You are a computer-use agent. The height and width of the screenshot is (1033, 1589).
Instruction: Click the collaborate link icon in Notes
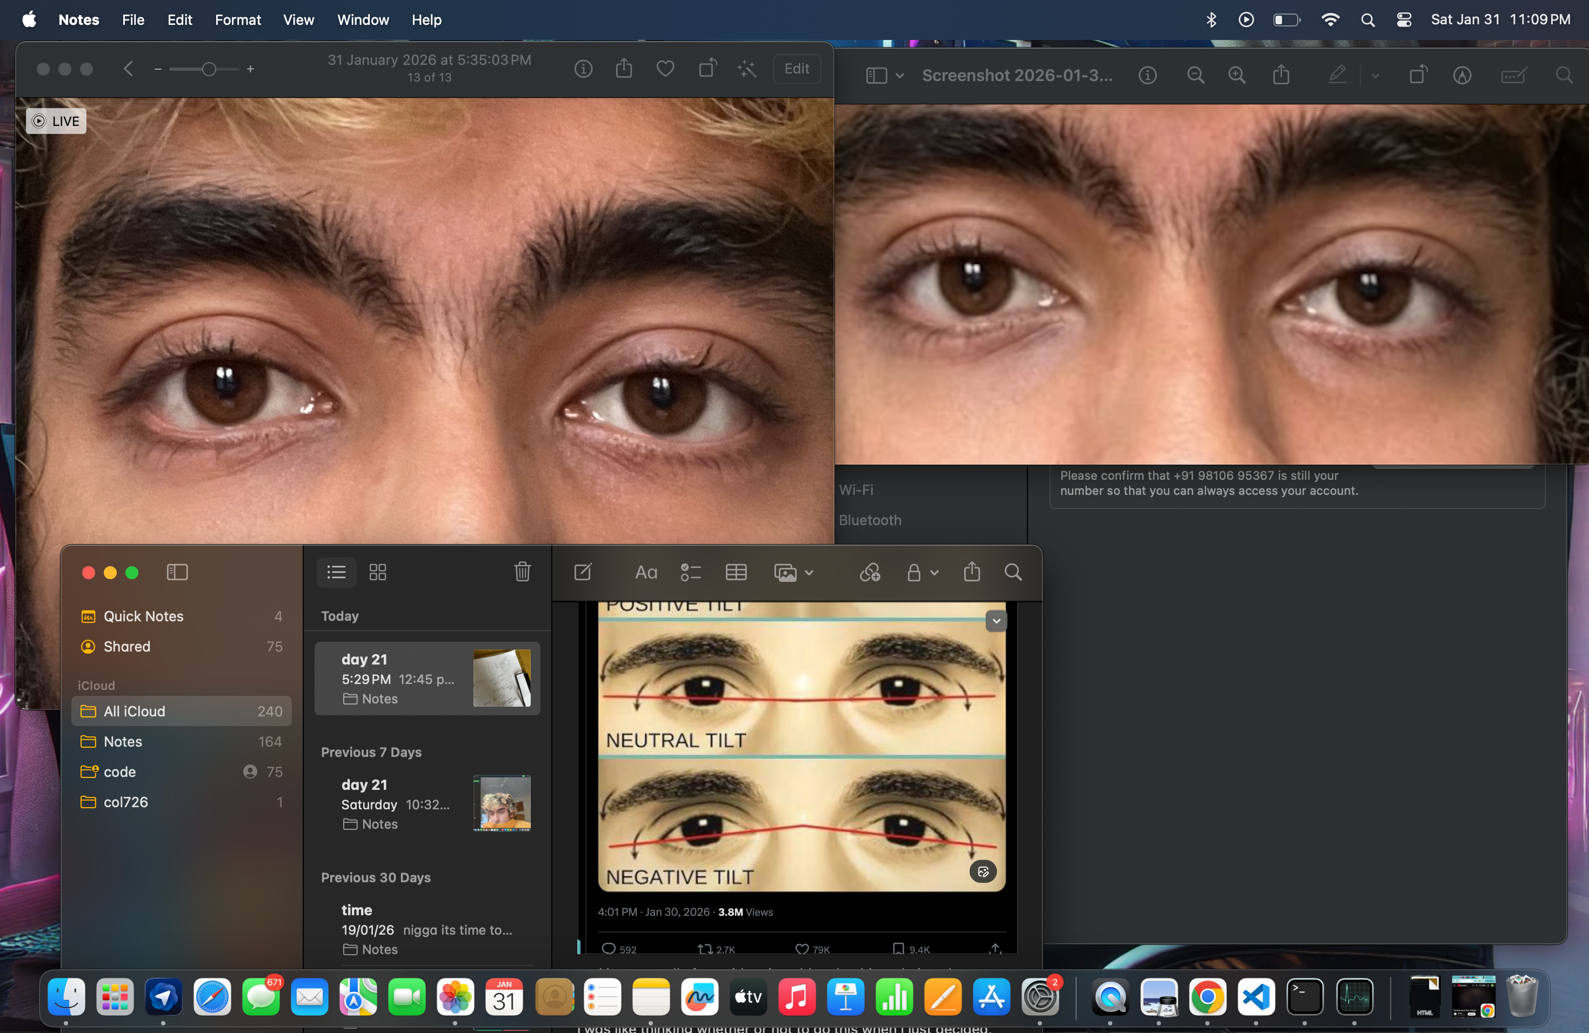pyautogui.click(x=869, y=572)
